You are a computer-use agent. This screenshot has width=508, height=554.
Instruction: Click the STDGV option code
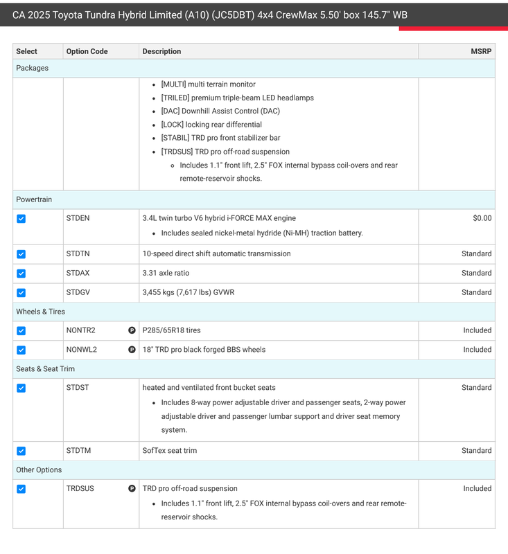[x=78, y=292]
